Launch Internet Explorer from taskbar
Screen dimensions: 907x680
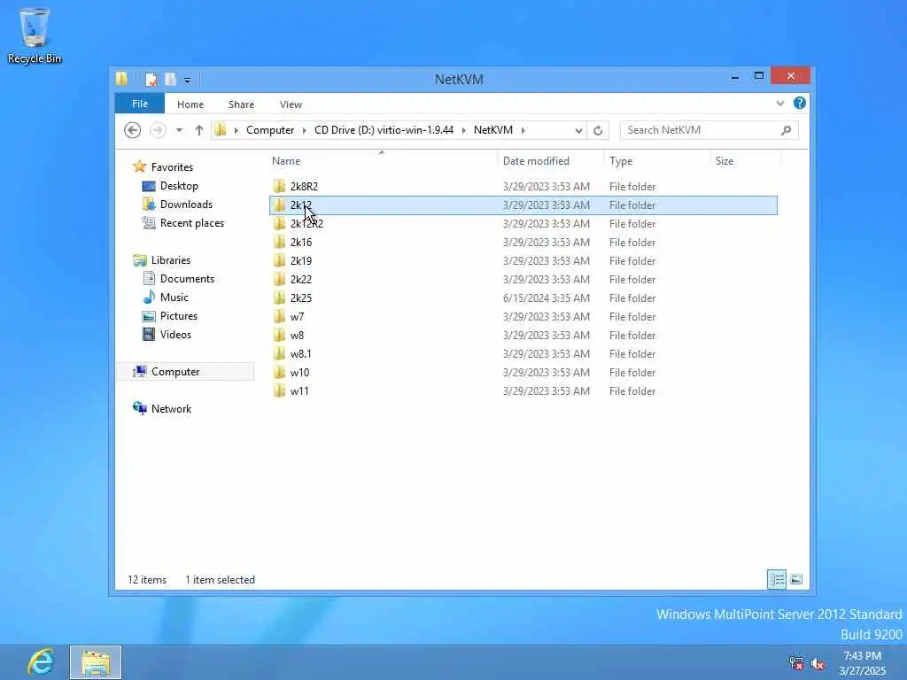tap(41, 662)
